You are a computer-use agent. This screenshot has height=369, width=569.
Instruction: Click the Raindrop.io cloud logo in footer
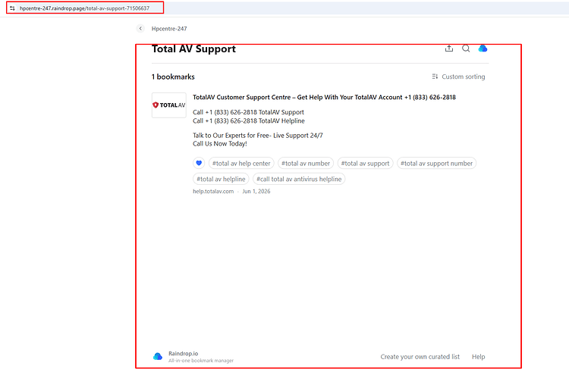click(x=158, y=356)
